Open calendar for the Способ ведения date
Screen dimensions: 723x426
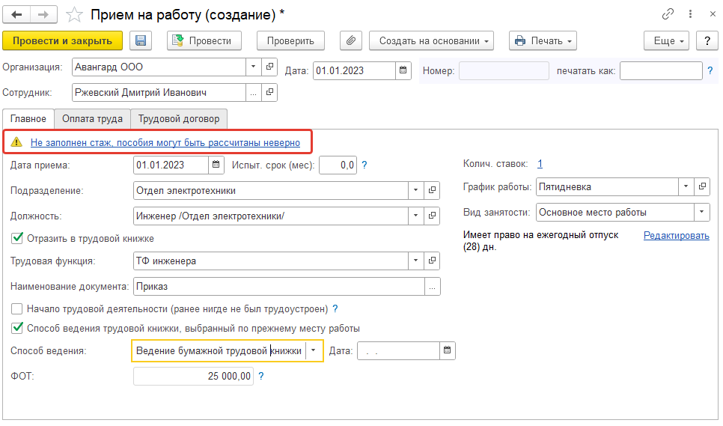pyautogui.click(x=448, y=351)
